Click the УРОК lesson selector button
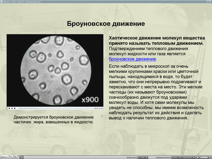The width and height of the screenshot is (212, 159). (143, 157)
